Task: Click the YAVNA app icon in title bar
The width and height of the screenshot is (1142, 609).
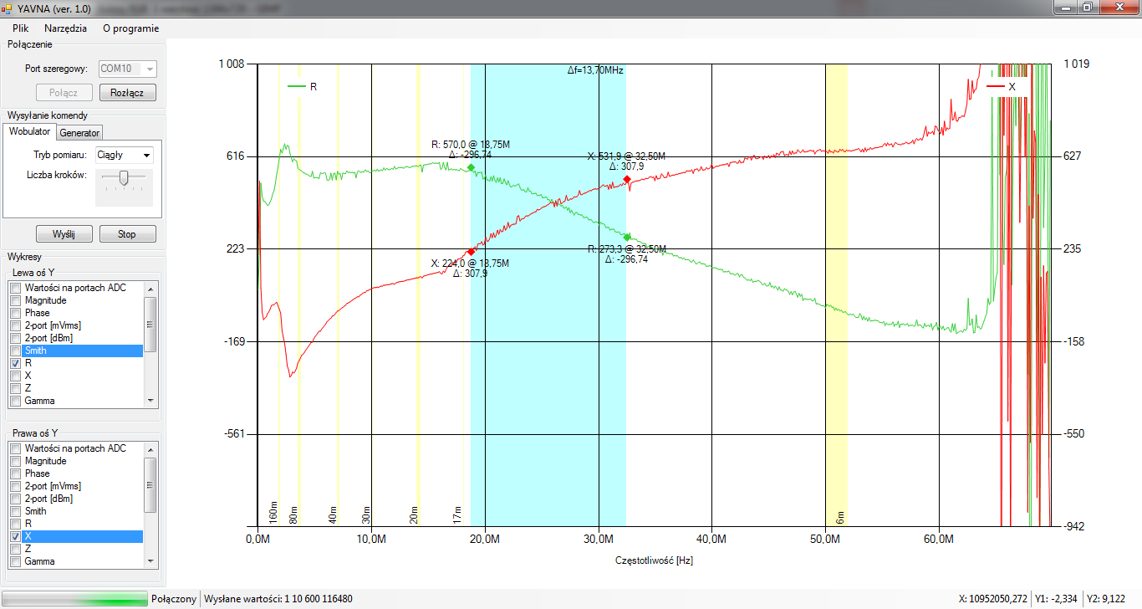Action: click(x=8, y=8)
